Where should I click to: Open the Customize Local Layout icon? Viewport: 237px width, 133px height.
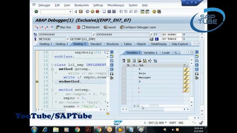[159, 11]
